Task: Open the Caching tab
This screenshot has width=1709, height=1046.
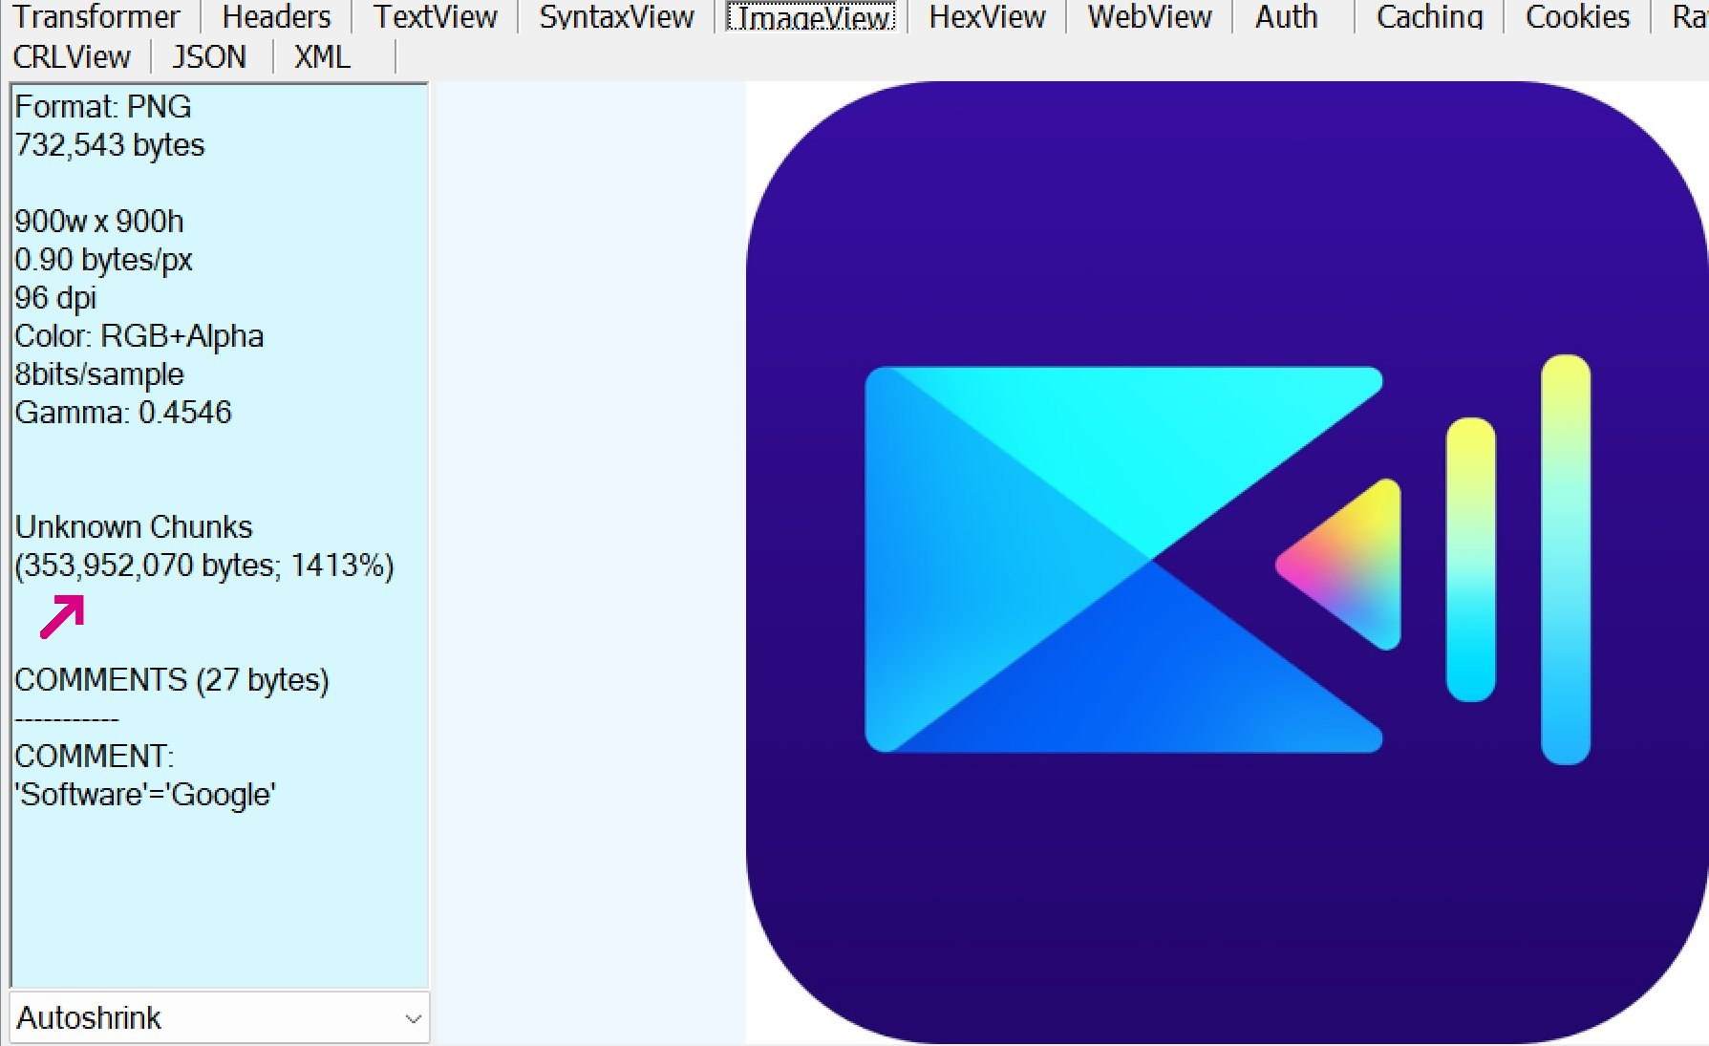Action: 1429,16
